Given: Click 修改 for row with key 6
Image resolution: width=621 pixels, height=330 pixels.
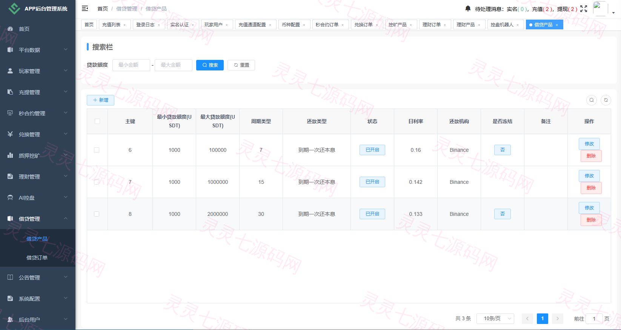Looking at the screenshot, I should (x=589, y=144).
